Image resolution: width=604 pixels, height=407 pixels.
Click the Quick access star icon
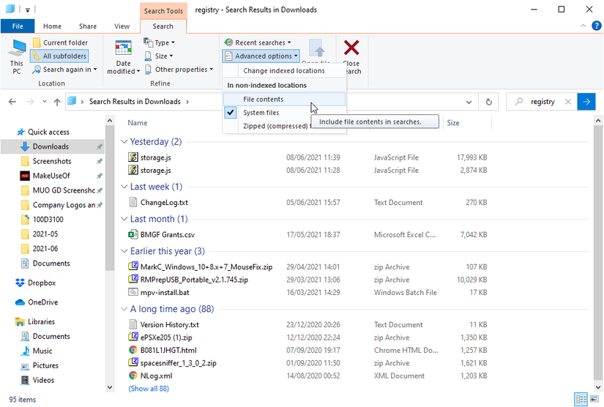(x=20, y=132)
